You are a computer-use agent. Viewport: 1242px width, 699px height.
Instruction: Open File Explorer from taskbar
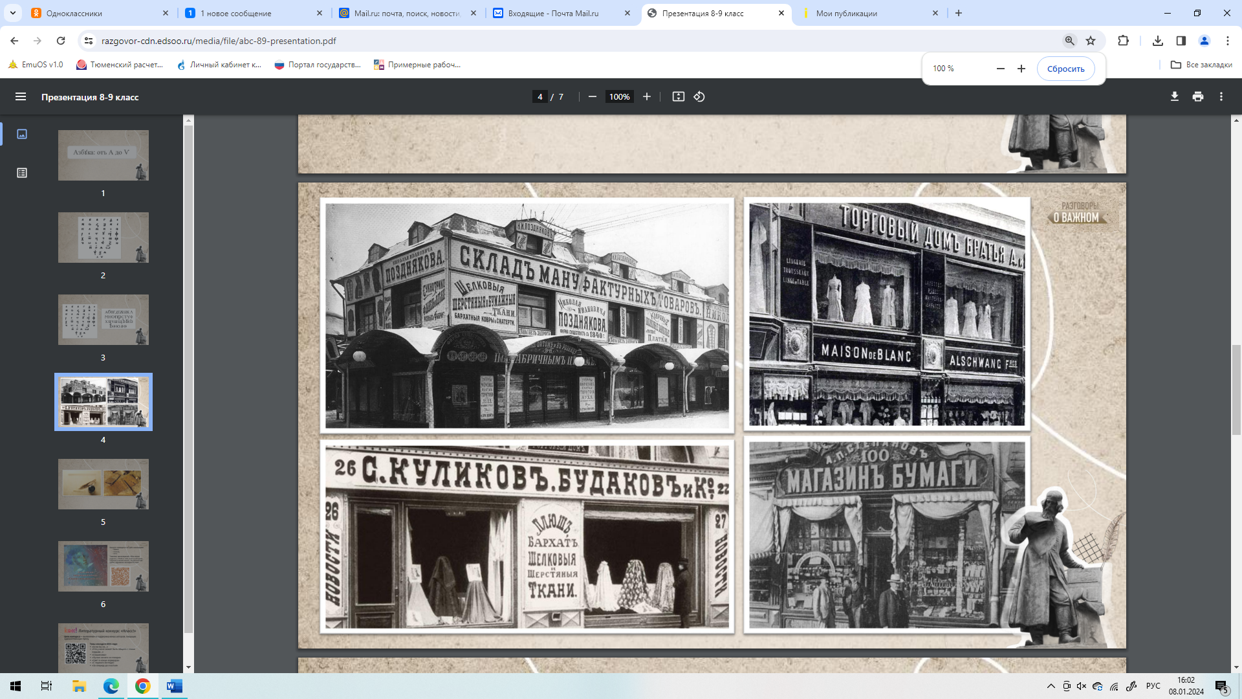pos(79,686)
